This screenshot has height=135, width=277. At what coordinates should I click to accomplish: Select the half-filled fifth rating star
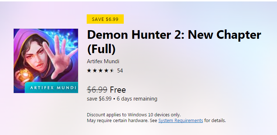(112, 71)
